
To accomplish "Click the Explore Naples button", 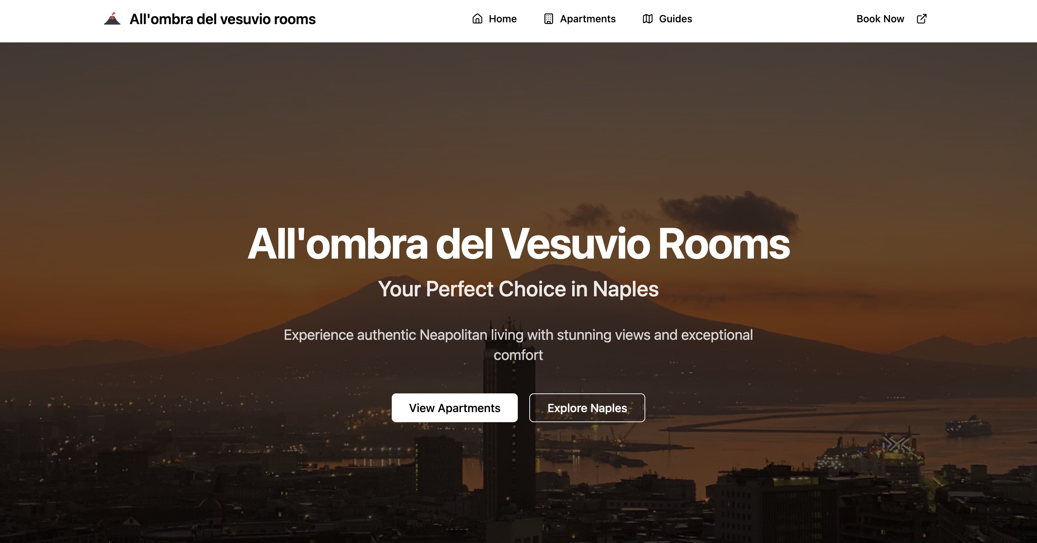I will click(x=587, y=407).
